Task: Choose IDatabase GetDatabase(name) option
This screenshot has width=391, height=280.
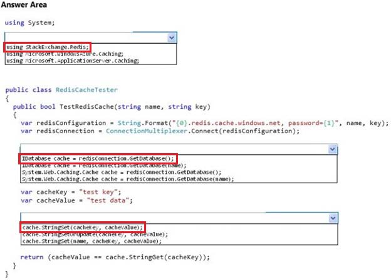Action: (x=104, y=166)
